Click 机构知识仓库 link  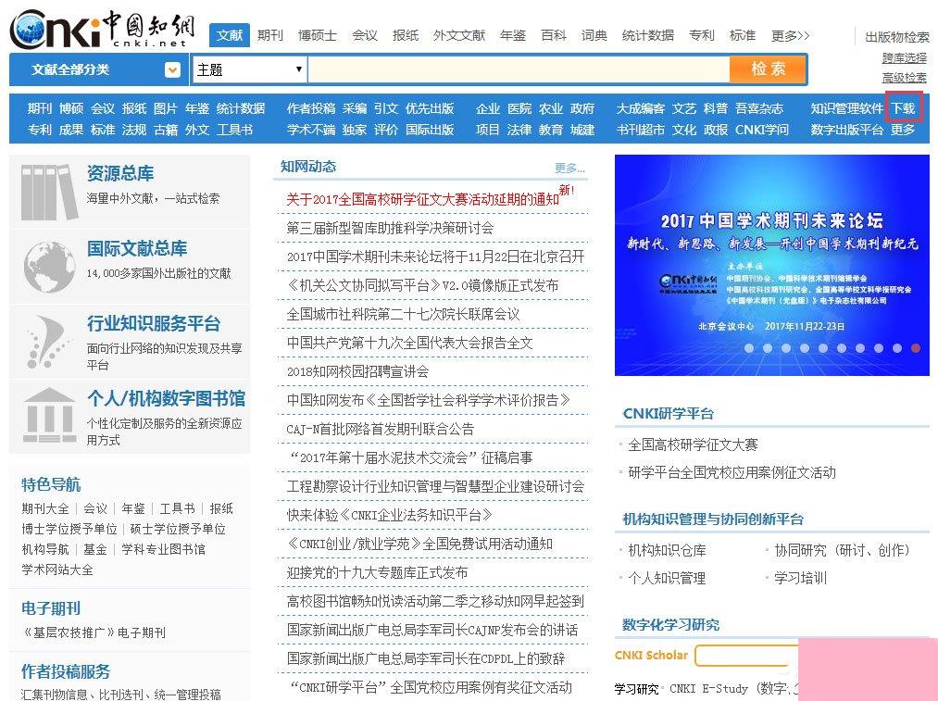tap(667, 550)
